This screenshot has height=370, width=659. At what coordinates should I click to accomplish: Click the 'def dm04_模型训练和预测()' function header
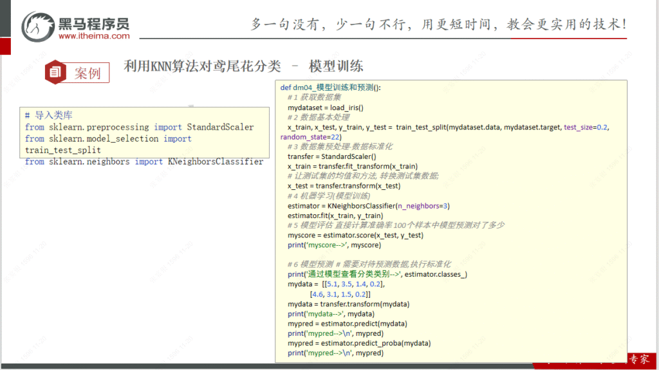tap(331, 88)
